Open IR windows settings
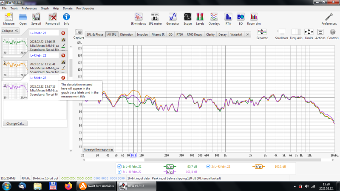Viewport: 340px width, 191px height. pos(139,19)
